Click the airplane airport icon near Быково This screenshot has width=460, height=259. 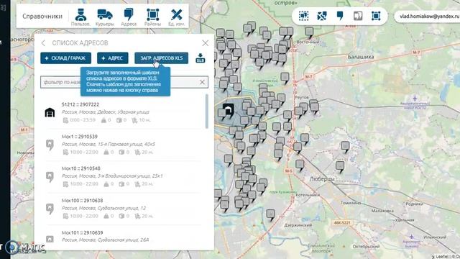click(412, 237)
